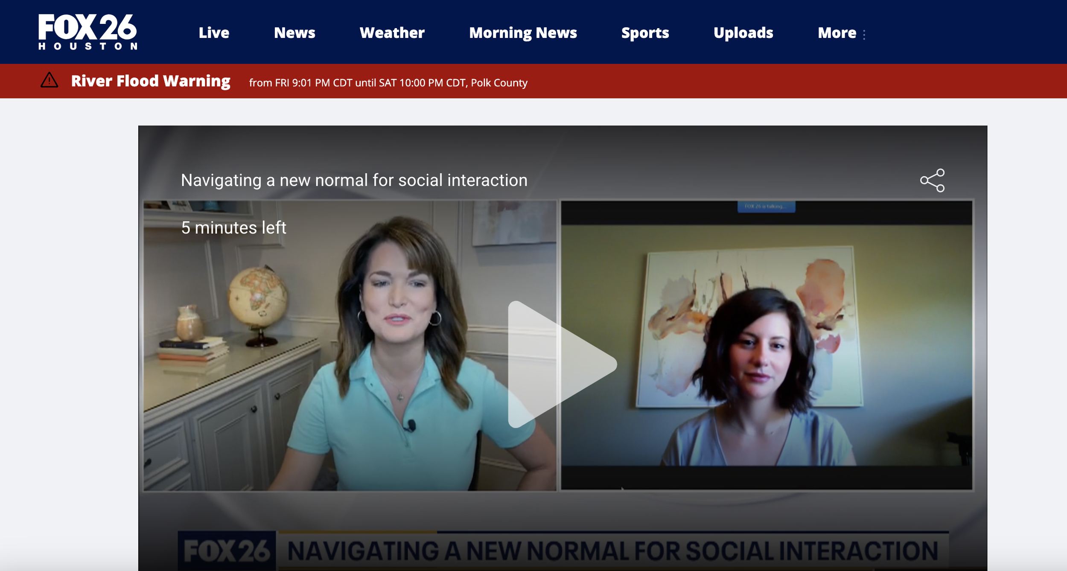The image size is (1067, 571).
Task: Click the FOX 26 logo in lower-third graphic
Action: click(x=227, y=551)
